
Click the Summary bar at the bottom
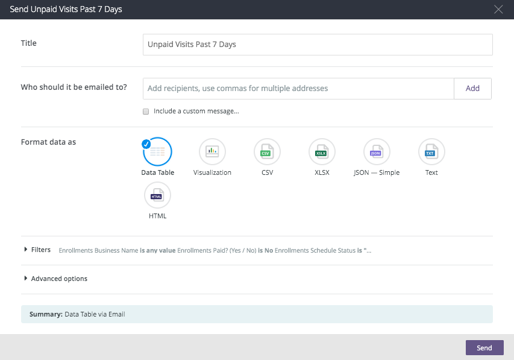(257, 314)
